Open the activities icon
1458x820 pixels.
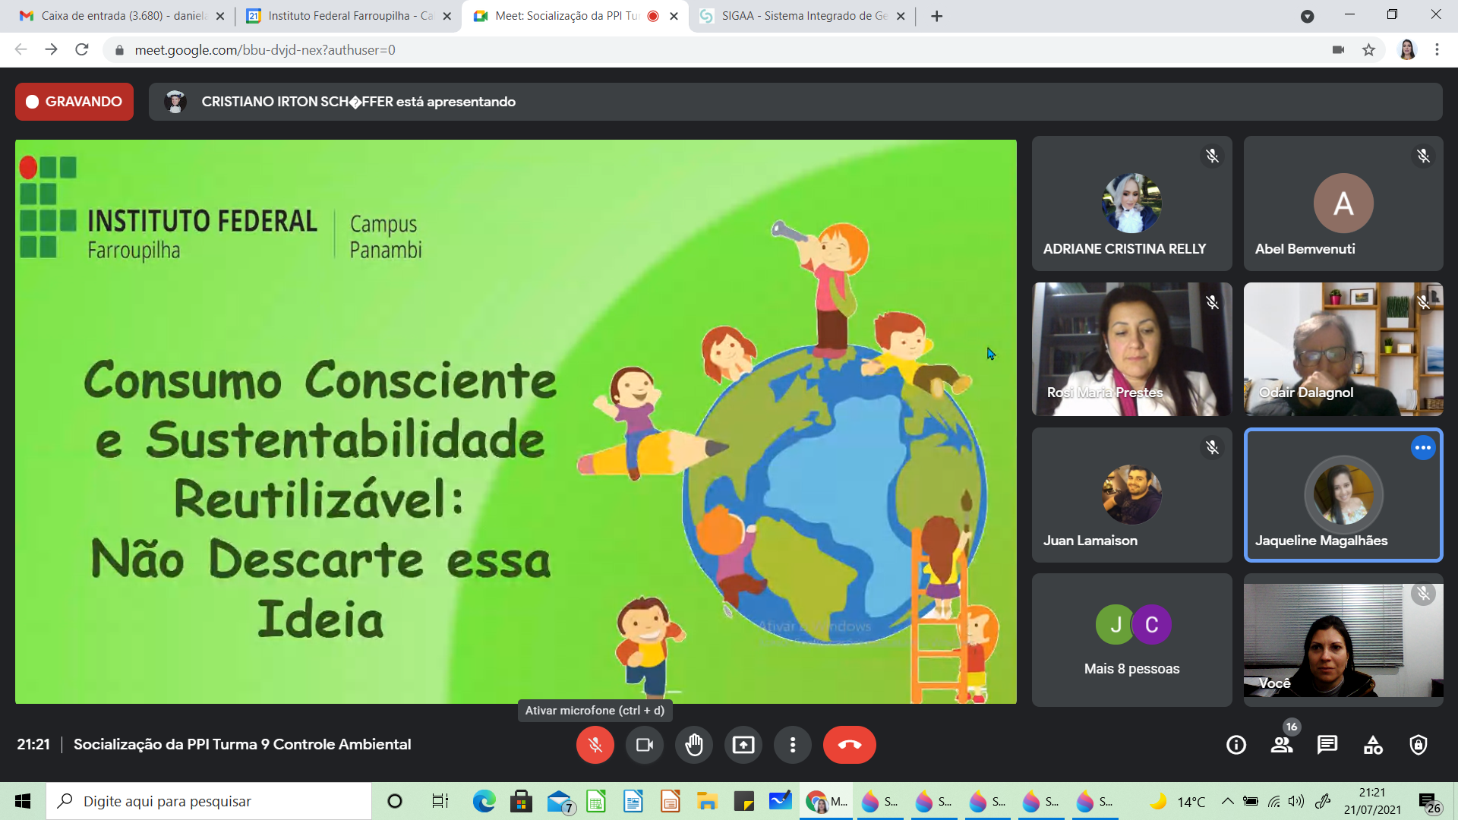[x=1373, y=745]
